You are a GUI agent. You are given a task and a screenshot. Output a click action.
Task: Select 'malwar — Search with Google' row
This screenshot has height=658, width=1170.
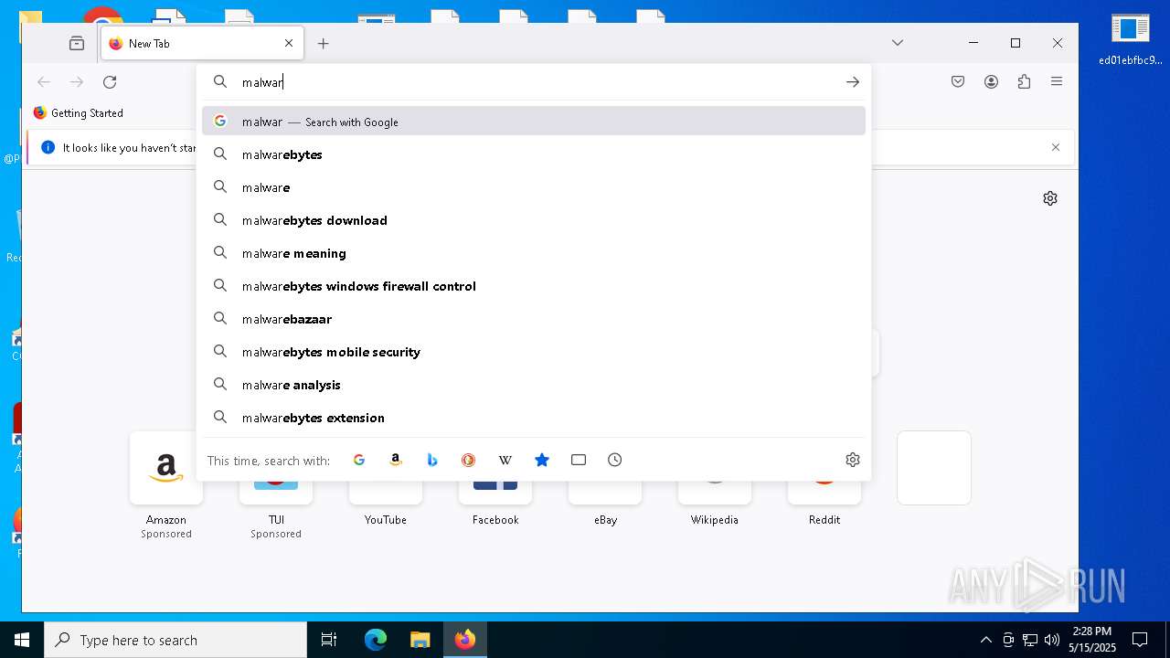click(534, 122)
